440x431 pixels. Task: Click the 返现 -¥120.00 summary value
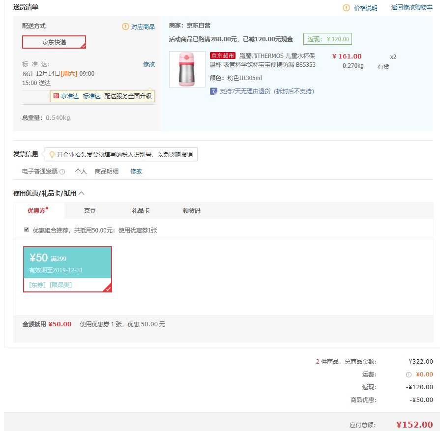419,387
